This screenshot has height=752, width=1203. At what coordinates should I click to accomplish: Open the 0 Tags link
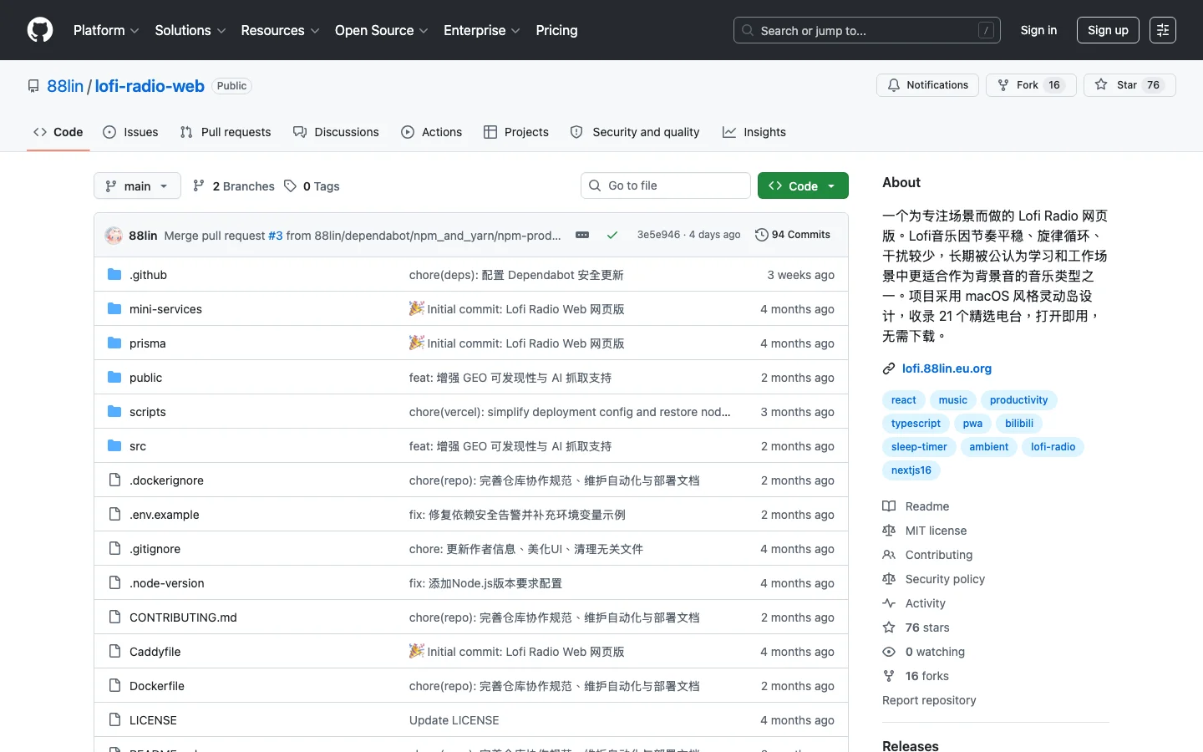pyautogui.click(x=312, y=185)
